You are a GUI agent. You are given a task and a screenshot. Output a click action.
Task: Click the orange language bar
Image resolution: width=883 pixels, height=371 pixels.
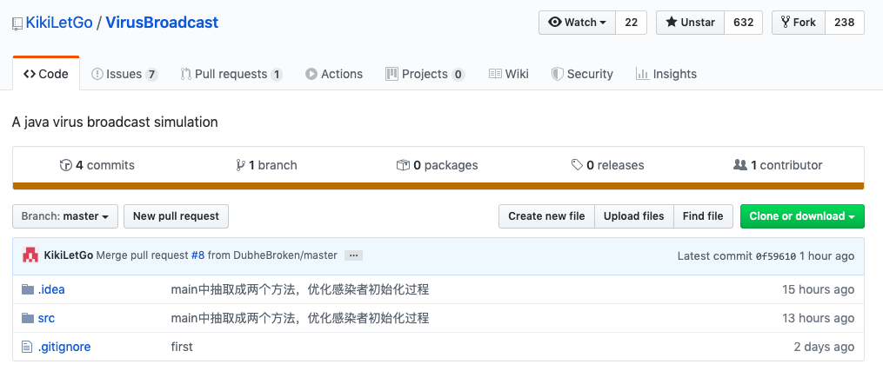(438, 186)
